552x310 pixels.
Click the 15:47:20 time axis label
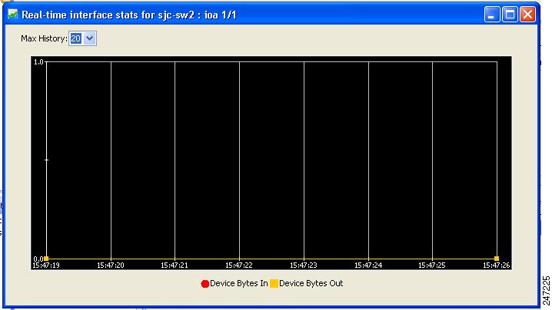click(x=111, y=265)
